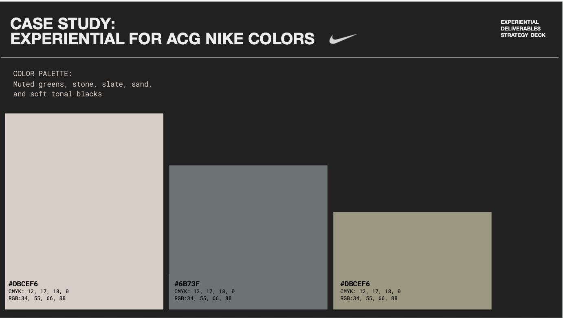Click the RGB values on olive swatch
The image size is (563, 318).
click(369, 298)
